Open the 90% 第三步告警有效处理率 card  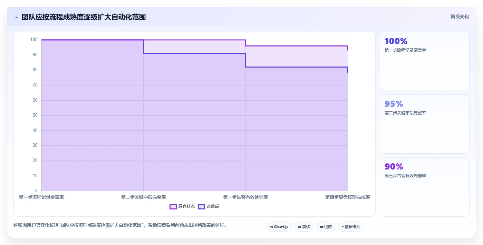click(x=425, y=187)
